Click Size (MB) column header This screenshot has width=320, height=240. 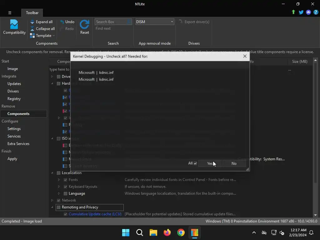(x=300, y=62)
